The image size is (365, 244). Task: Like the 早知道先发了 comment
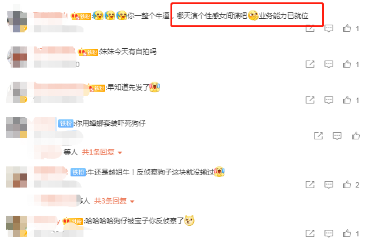click(x=347, y=100)
